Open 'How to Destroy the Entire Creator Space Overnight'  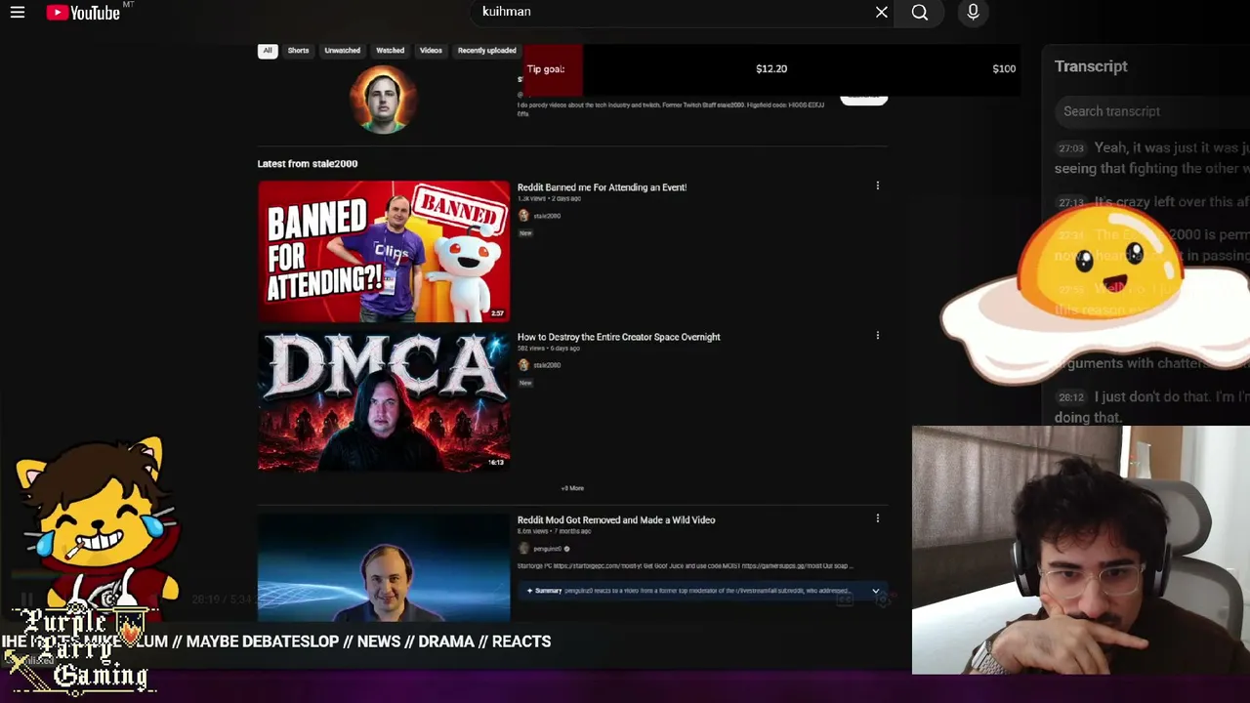pos(618,337)
